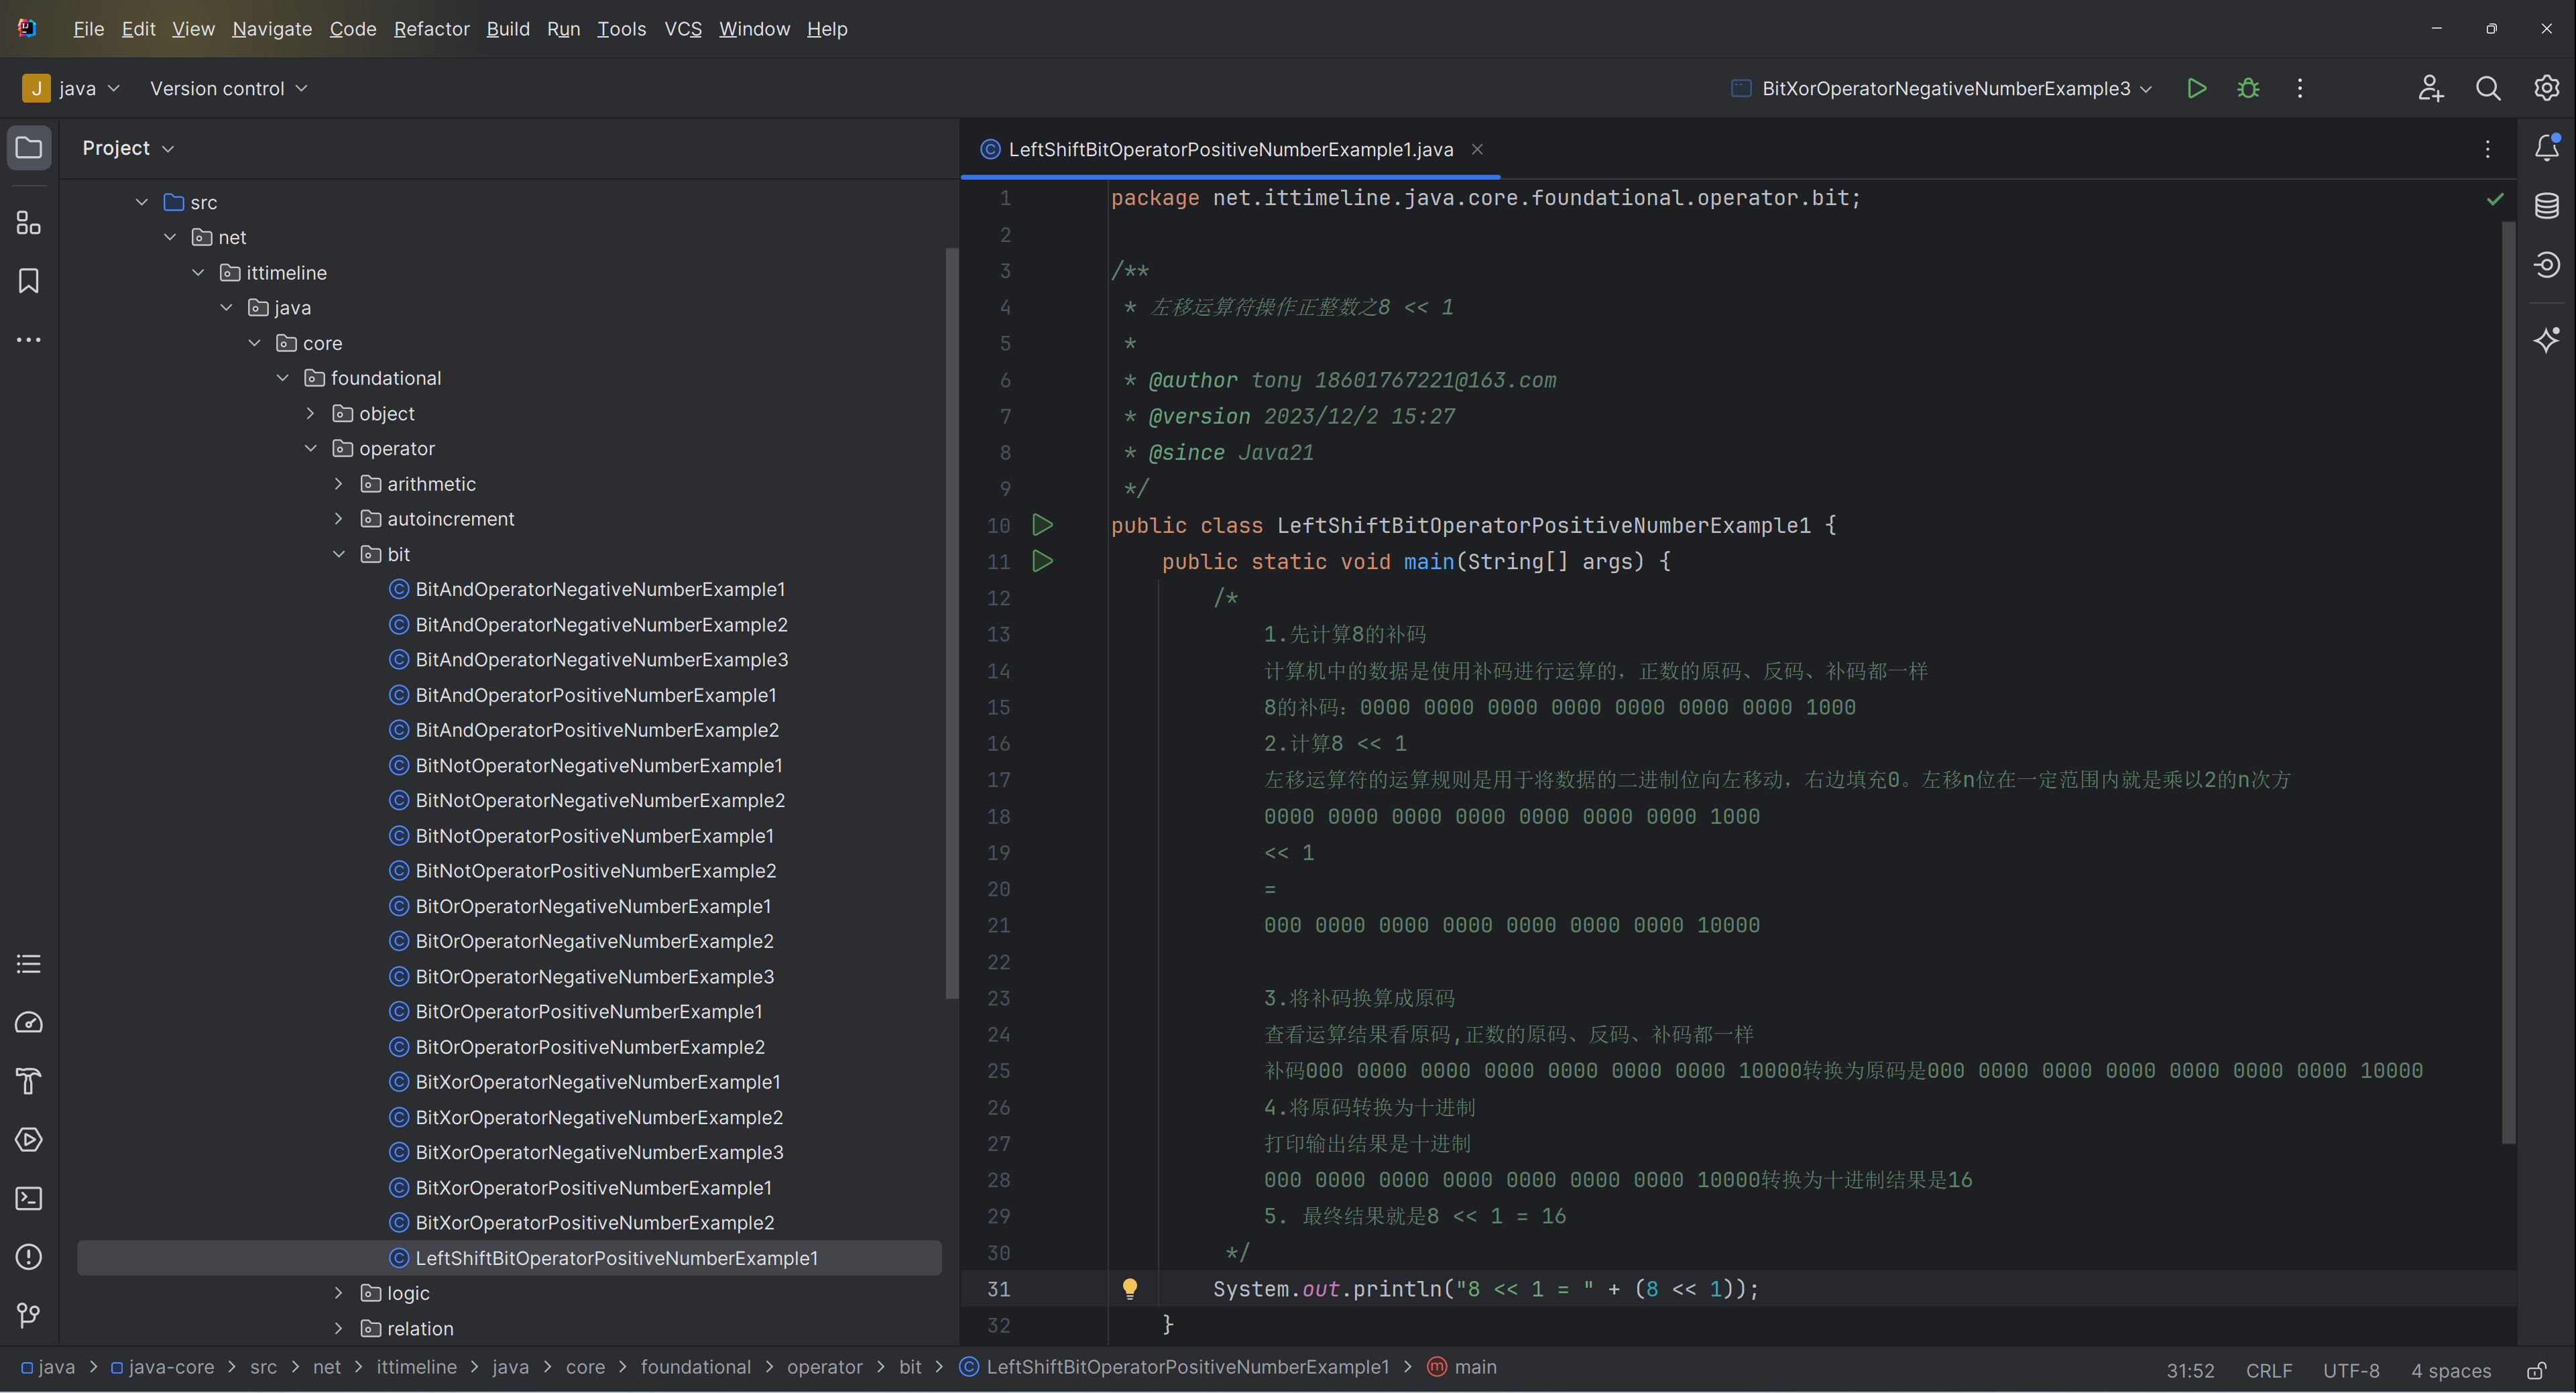
Task: Open the Build hammer tool window
Action: (29, 1081)
